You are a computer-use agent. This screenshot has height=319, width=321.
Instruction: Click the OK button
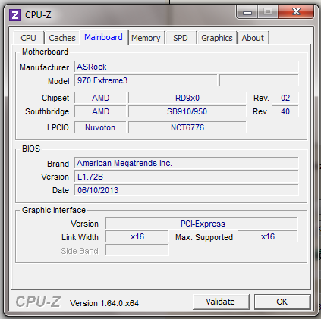[282, 302]
